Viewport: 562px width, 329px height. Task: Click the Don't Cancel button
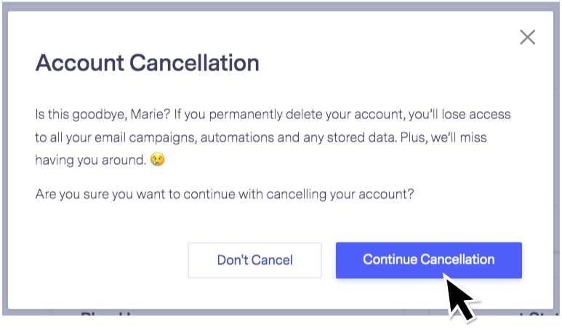pyautogui.click(x=255, y=260)
